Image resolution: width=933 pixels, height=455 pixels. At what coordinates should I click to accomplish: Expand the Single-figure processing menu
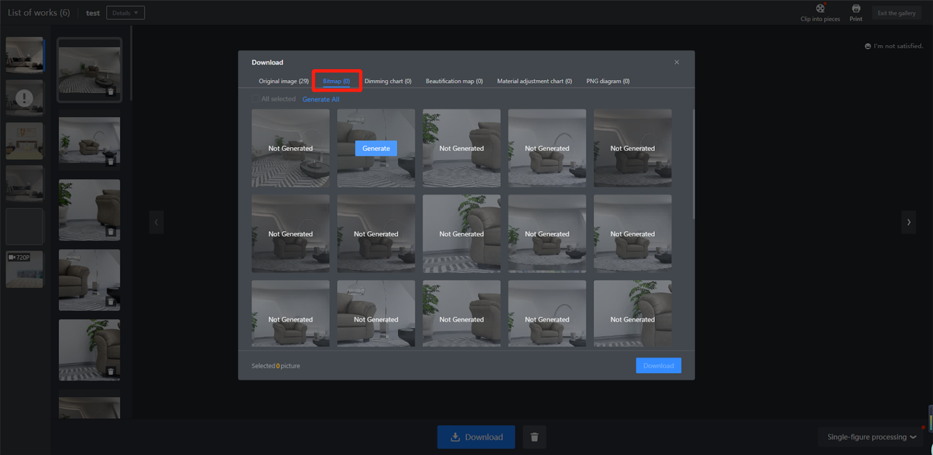tap(871, 437)
